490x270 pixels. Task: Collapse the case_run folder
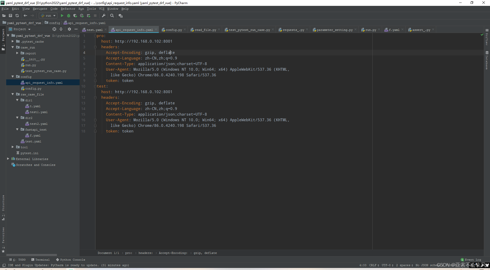(13, 47)
